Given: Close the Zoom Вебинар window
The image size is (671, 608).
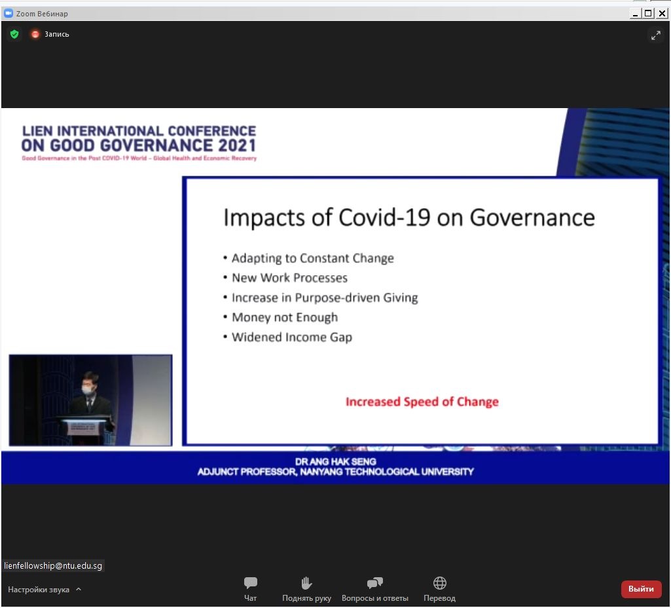Looking at the screenshot, I should click(x=662, y=13).
